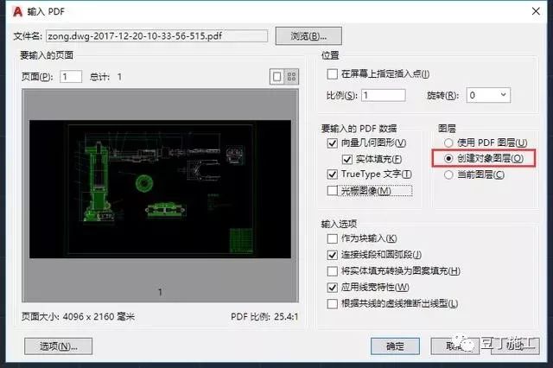Switch to thumbnail grid view icon
This screenshot has width=553, height=368.
(x=292, y=77)
